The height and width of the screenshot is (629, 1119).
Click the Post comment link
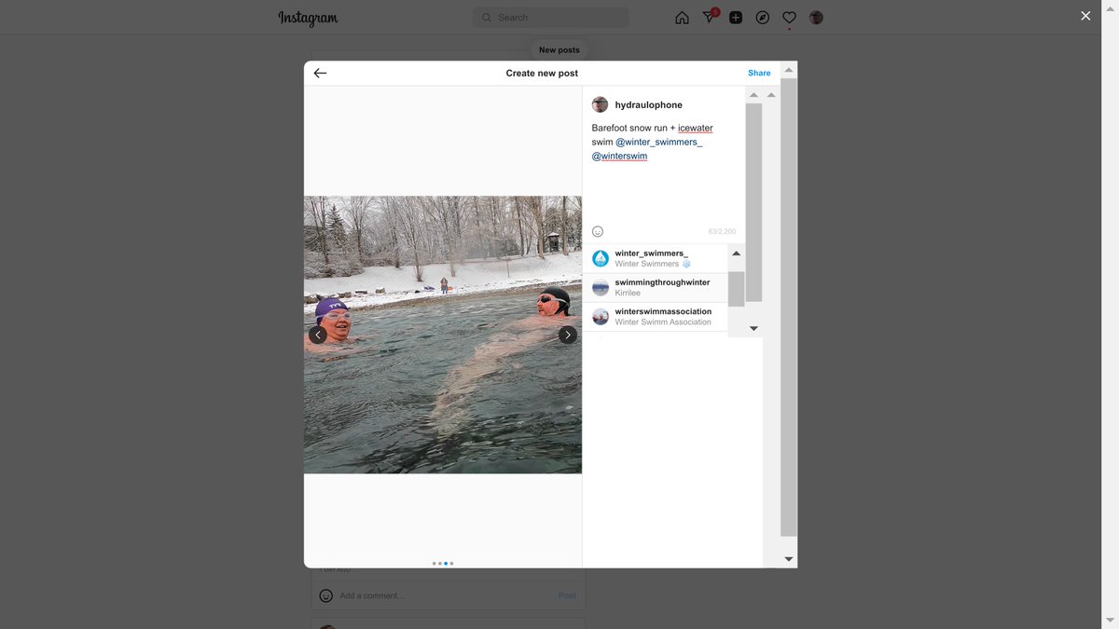click(x=567, y=595)
